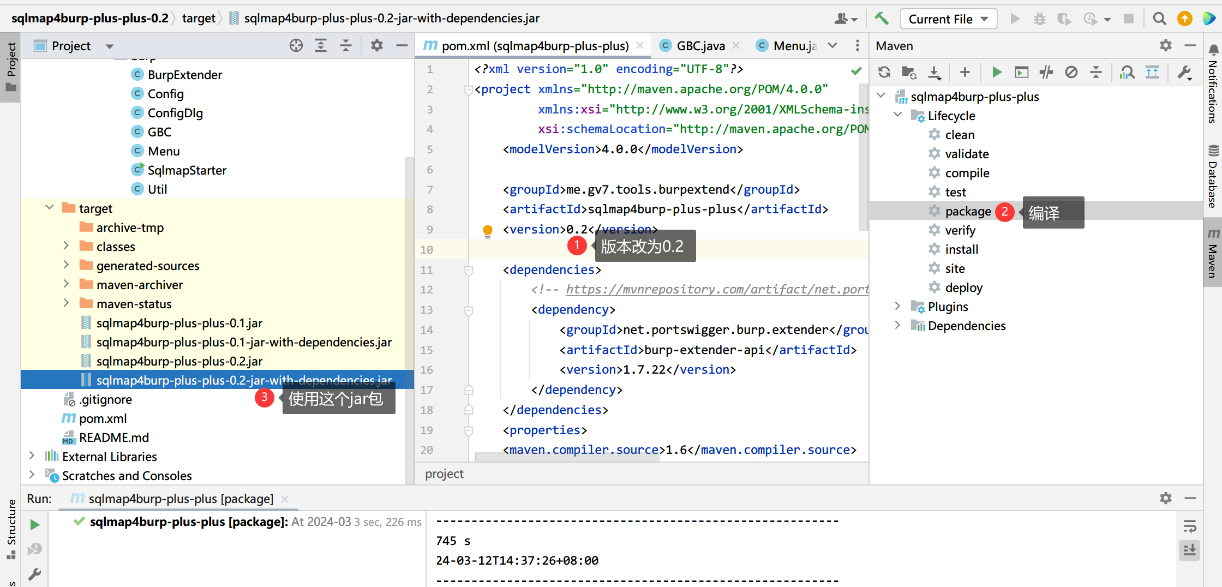Screen dimensions: 1222x587
Task: Expand the classes folder
Action: click(x=66, y=246)
